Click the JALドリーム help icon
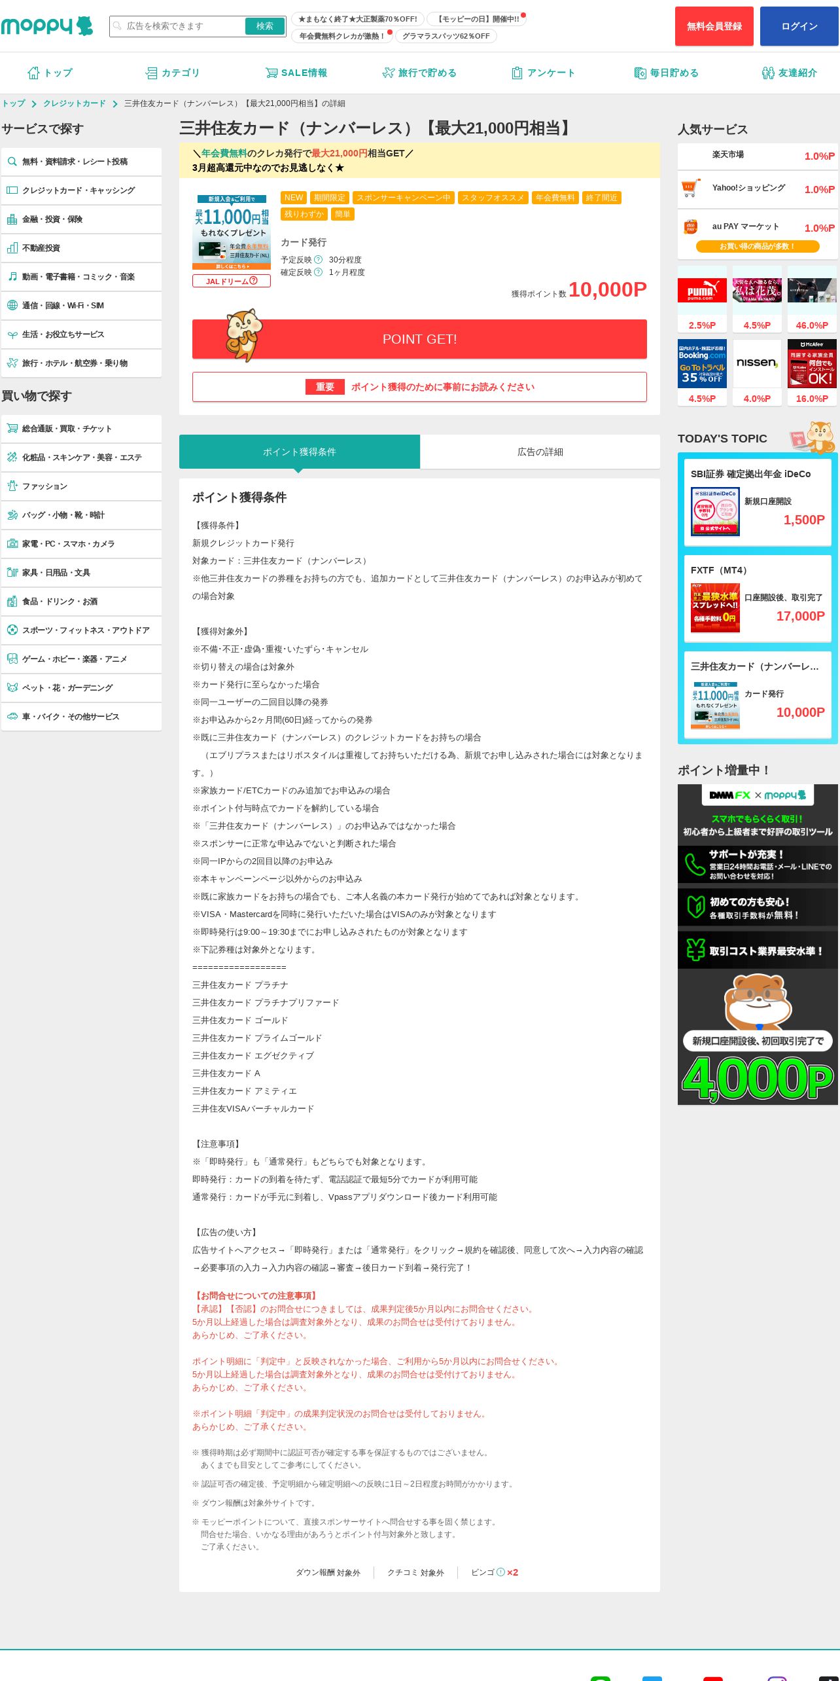840x1681 pixels. coord(253,281)
